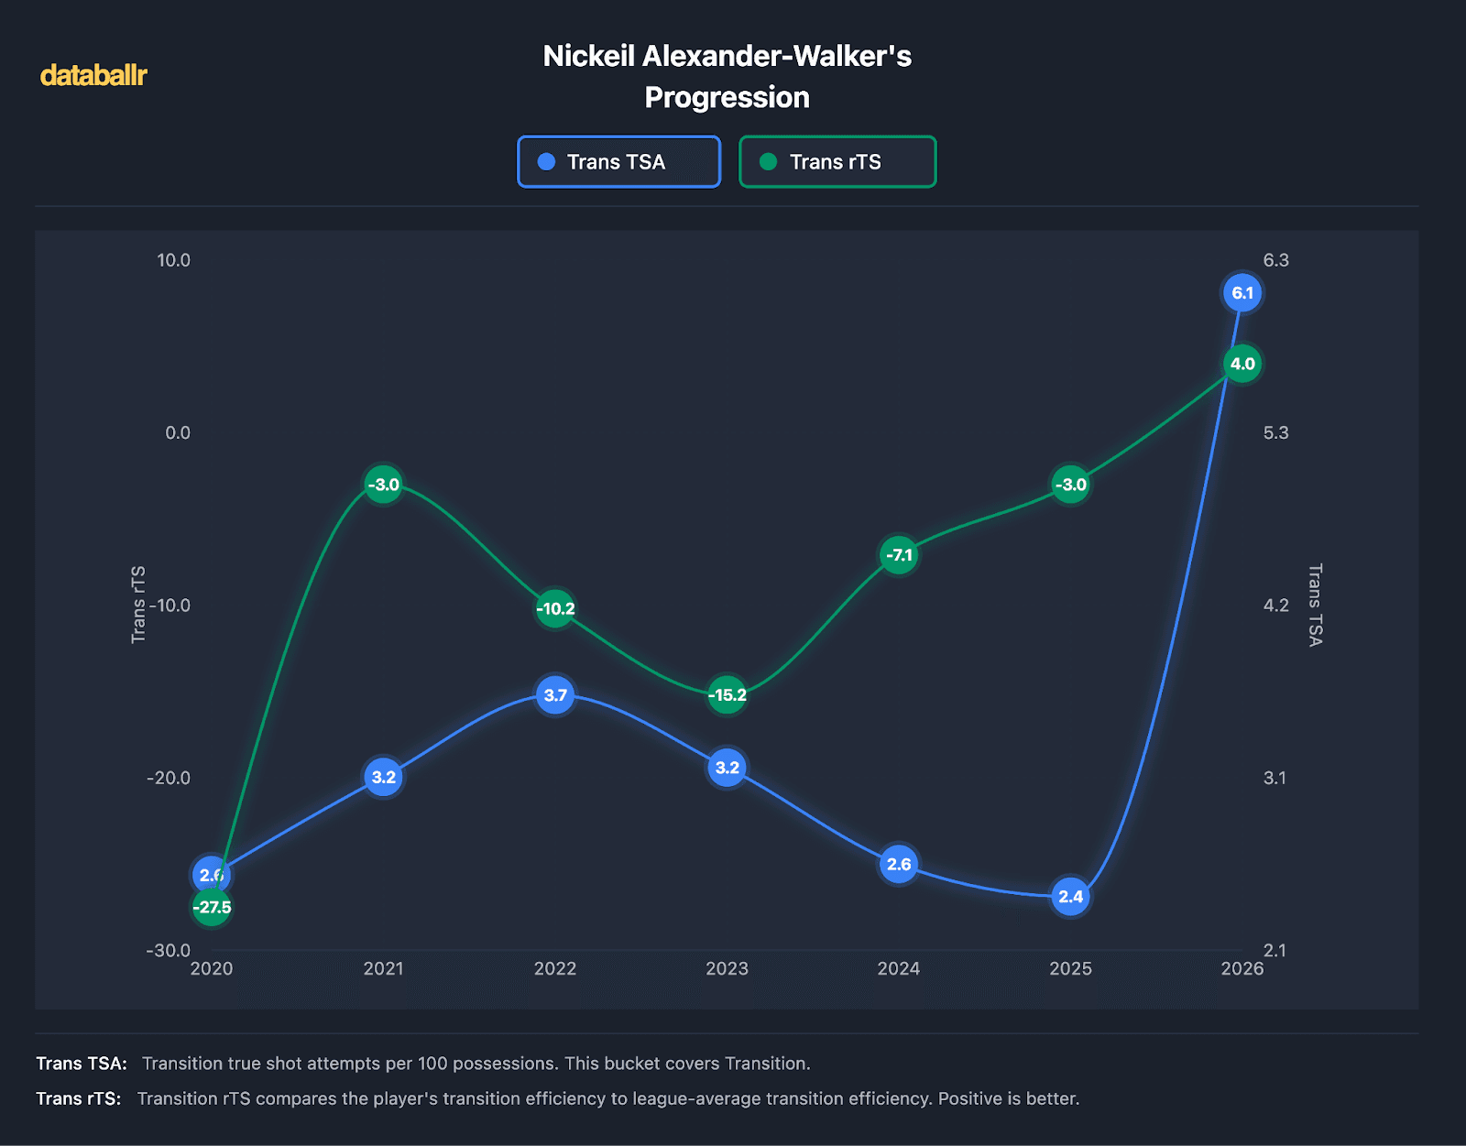Click the Trans TSA right axis title
The height and width of the screenshot is (1146, 1466).
(x=1315, y=605)
